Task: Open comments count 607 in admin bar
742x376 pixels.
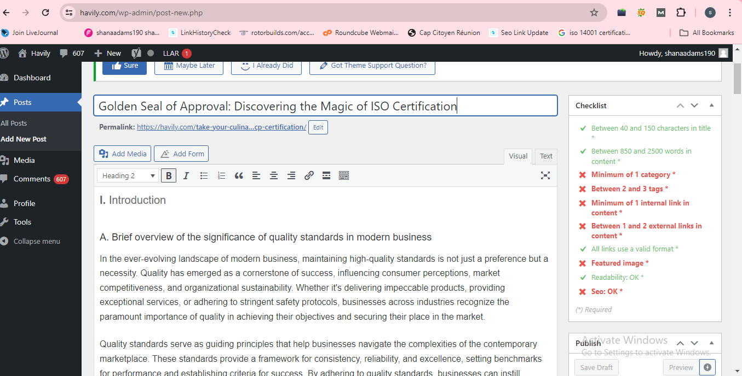Action: pos(72,53)
